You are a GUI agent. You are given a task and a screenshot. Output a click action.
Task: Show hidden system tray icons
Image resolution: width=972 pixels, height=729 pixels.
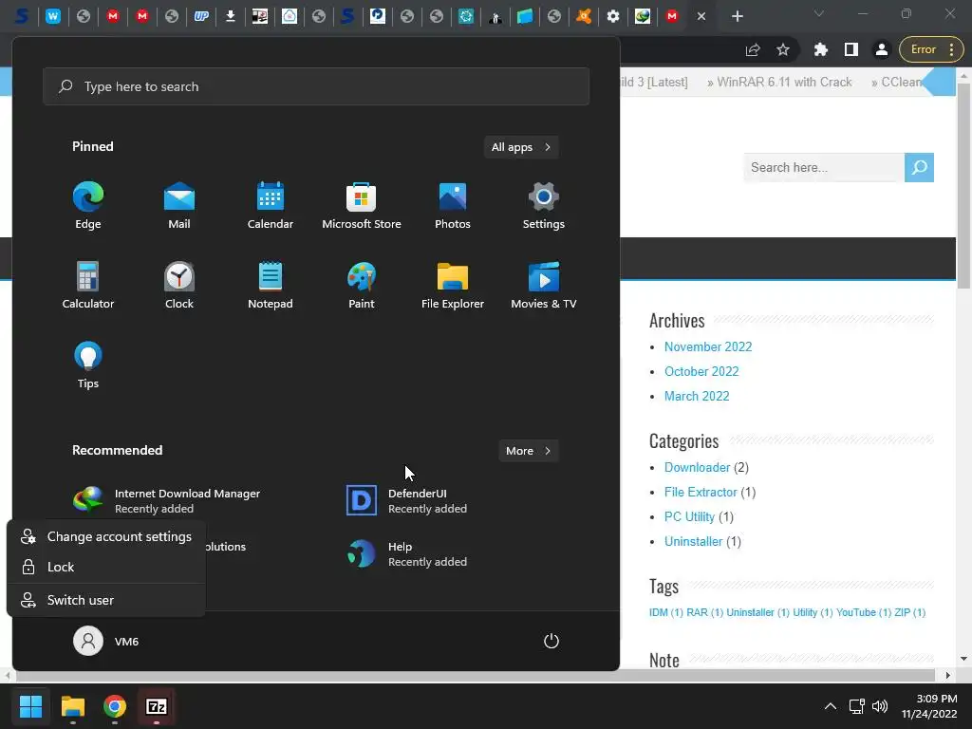[x=831, y=706]
